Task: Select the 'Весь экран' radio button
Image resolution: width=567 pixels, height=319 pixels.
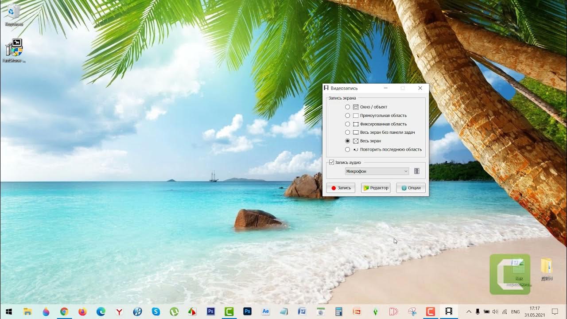Action: point(348,141)
